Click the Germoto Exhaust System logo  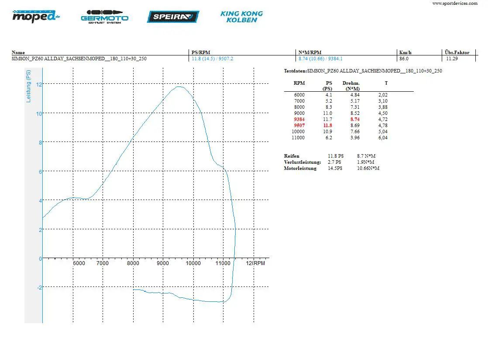105,17
